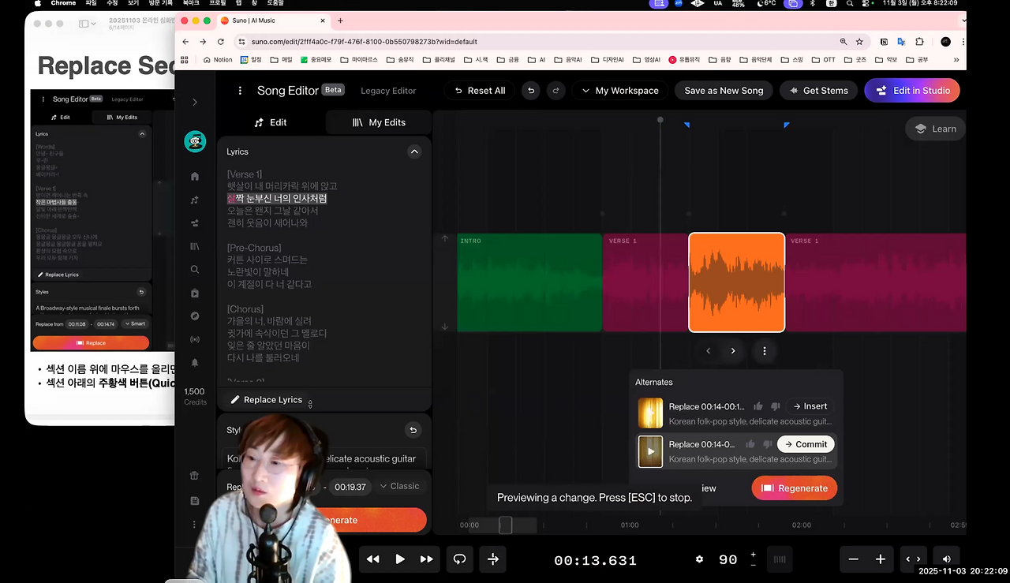Image resolution: width=1010 pixels, height=583 pixels.
Task: Open more options under orange clip
Action: point(764,351)
